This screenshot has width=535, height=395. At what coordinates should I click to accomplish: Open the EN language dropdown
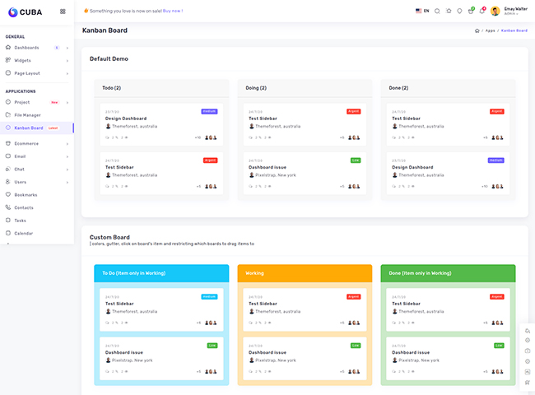pyautogui.click(x=422, y=11)
